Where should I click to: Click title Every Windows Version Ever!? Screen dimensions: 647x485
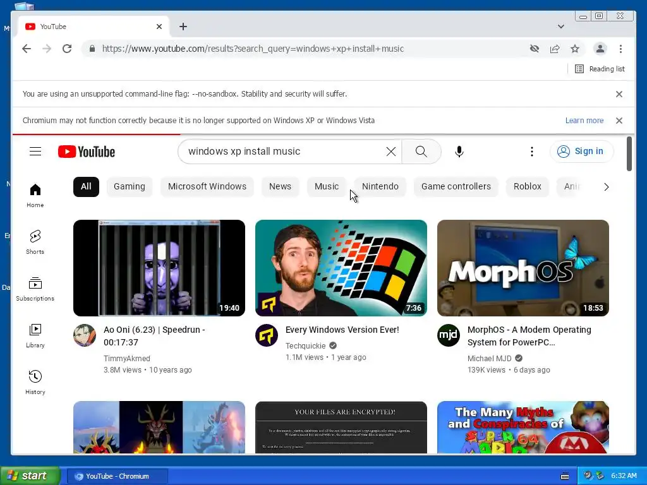click(x=342, y=330)
